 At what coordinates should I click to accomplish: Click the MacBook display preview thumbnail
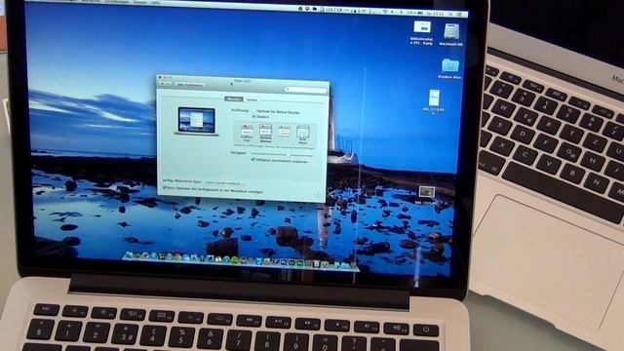[197, 121]
